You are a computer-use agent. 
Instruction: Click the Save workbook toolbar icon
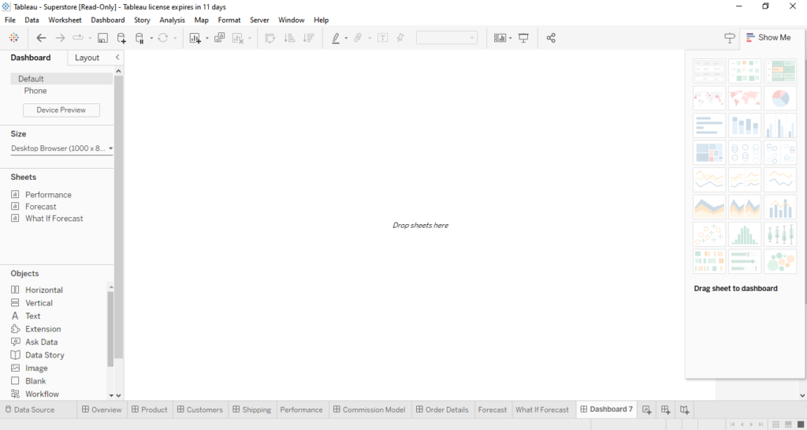coord(102,38)
